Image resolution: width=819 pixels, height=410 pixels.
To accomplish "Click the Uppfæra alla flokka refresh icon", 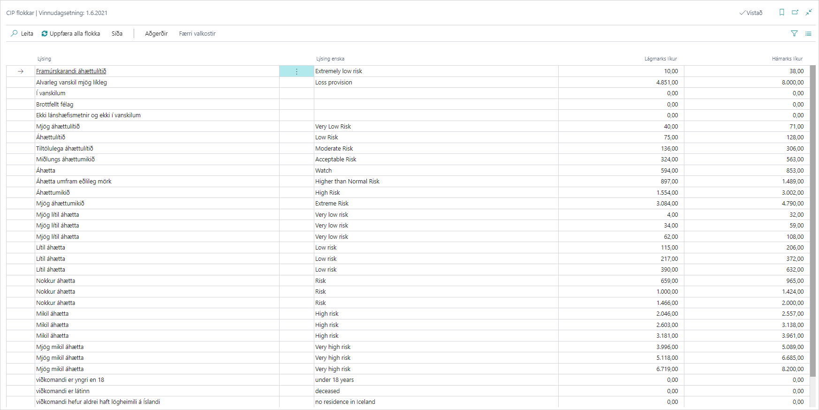I will [45, 33].
